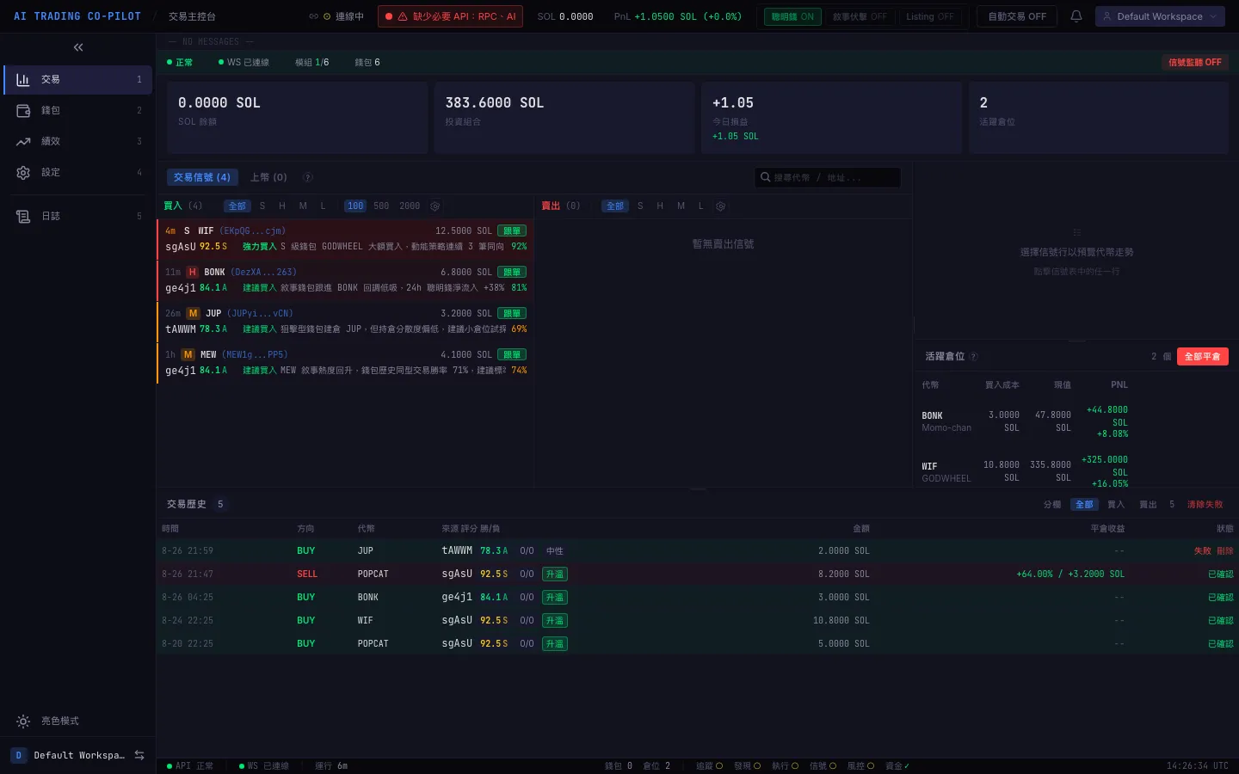Click 清除失敗 link in trade history
This screenshot has height=774, width=1239.
[1205, 505]
